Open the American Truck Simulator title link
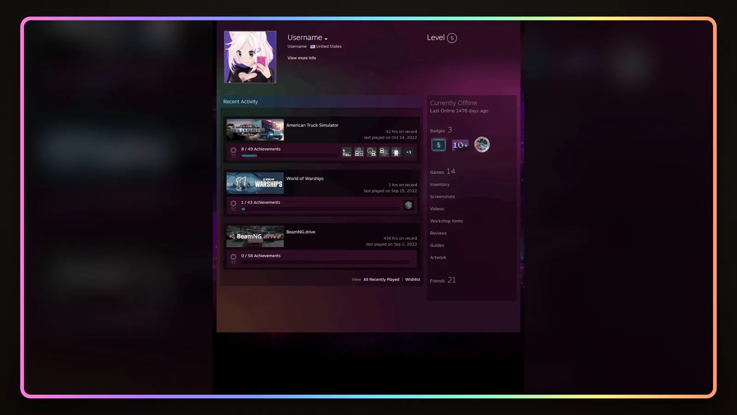The width and height of the screenshot is (737, 415). point(312,125)
